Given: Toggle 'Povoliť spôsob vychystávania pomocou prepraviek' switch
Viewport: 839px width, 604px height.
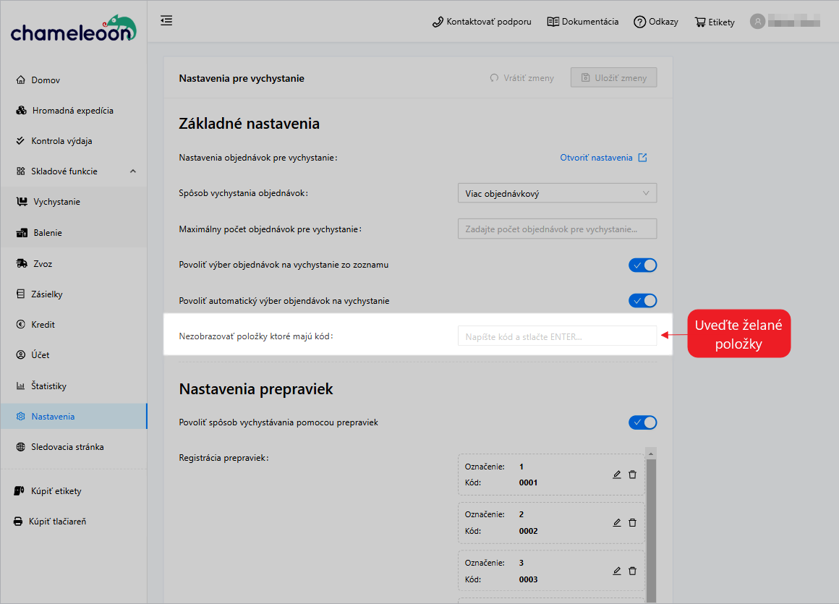Looking at the screenshot, I should coord(642,422).
